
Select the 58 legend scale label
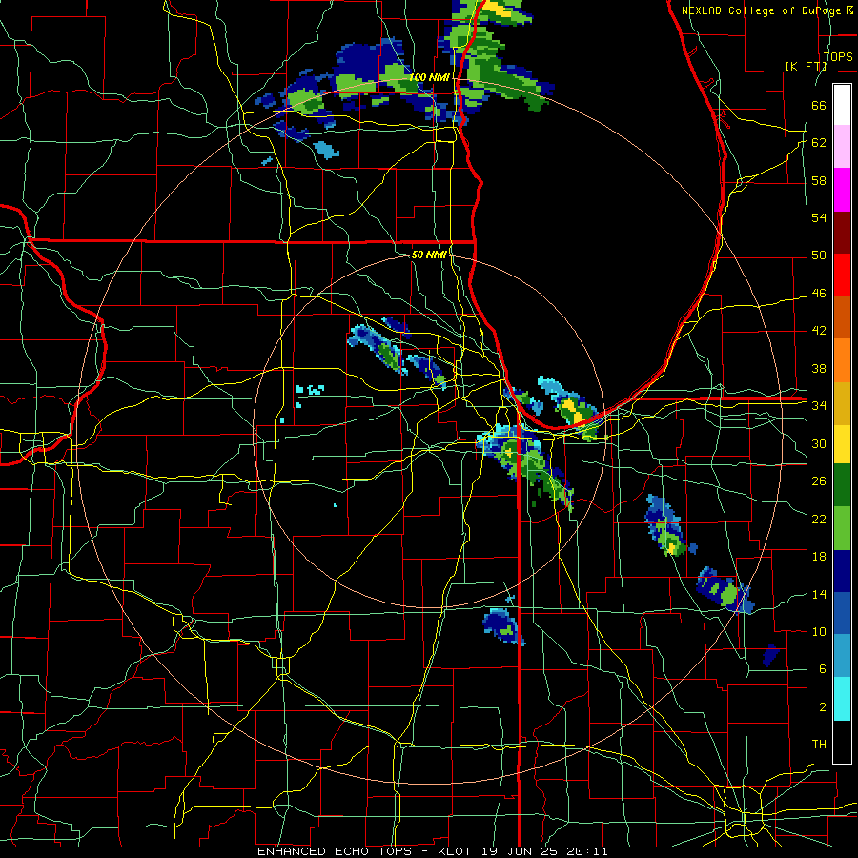click(x=819, y=180)
